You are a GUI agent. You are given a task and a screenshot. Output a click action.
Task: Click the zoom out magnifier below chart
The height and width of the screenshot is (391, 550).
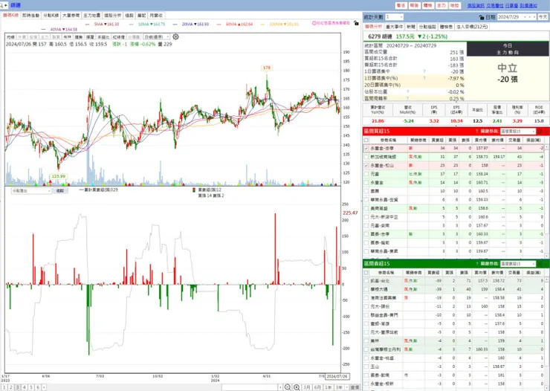coord(288,387)
